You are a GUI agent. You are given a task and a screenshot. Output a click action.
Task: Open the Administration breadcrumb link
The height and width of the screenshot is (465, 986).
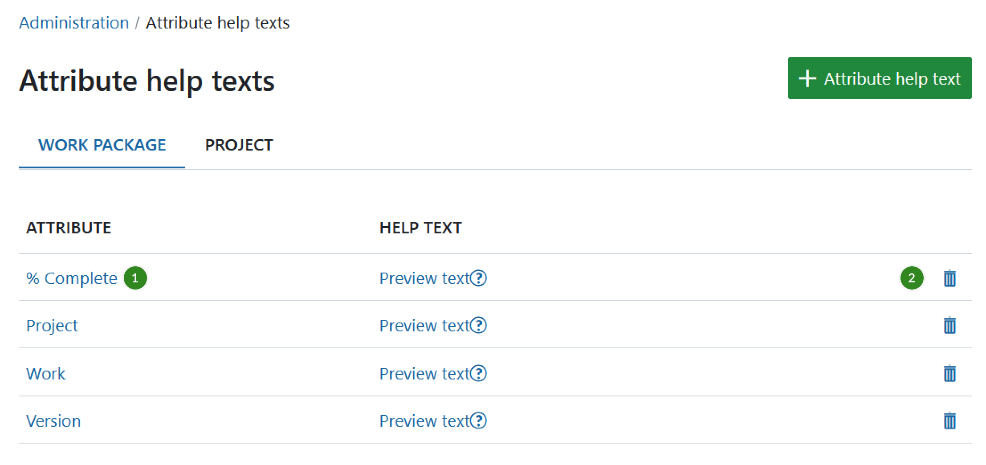pyautogui.click(x=73, y=22)
